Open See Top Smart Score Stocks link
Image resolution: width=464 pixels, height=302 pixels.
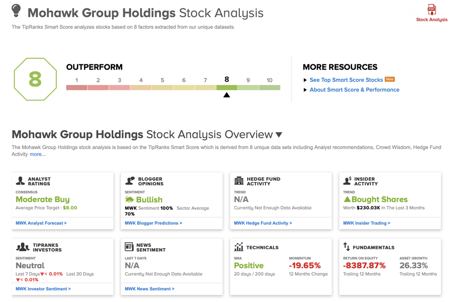(346, 80)
